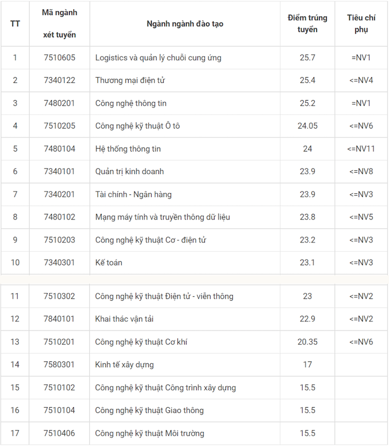The image size is (389, 446).
Task: Click the 'Ngành ngành đào tạo' header
Action: 185,24
